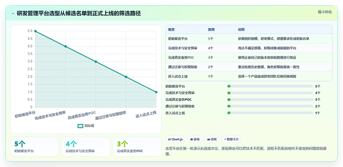Click the progress bar for 通过迁移与权限验收

270,106
